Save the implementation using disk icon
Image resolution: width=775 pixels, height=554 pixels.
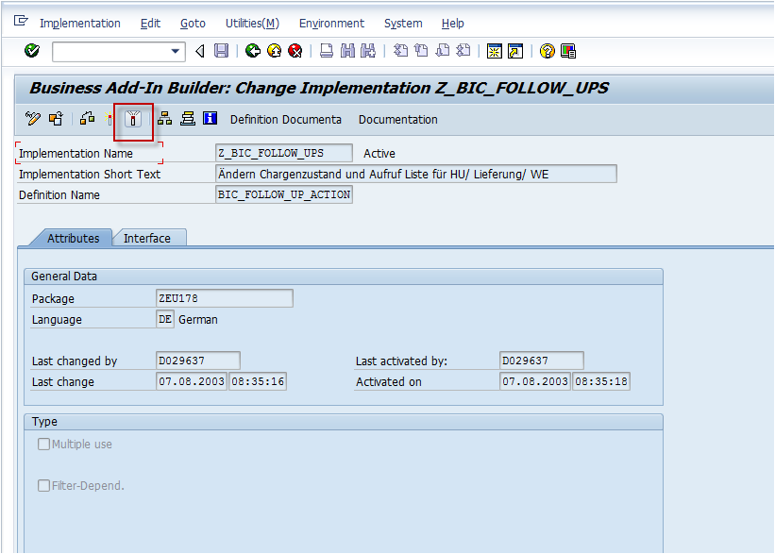tap(221, 51)
